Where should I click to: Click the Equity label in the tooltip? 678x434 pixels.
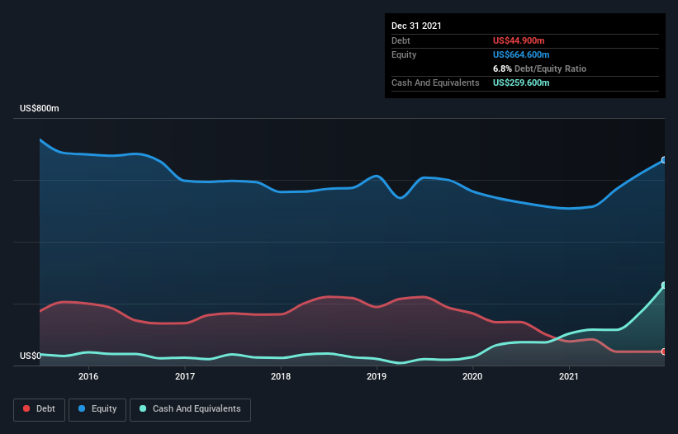tap(404, 54)
